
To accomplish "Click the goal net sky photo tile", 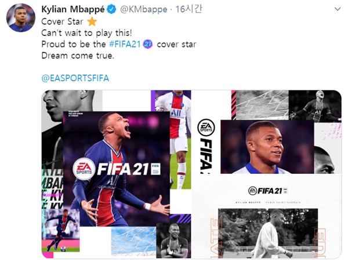I will point(133,241).
